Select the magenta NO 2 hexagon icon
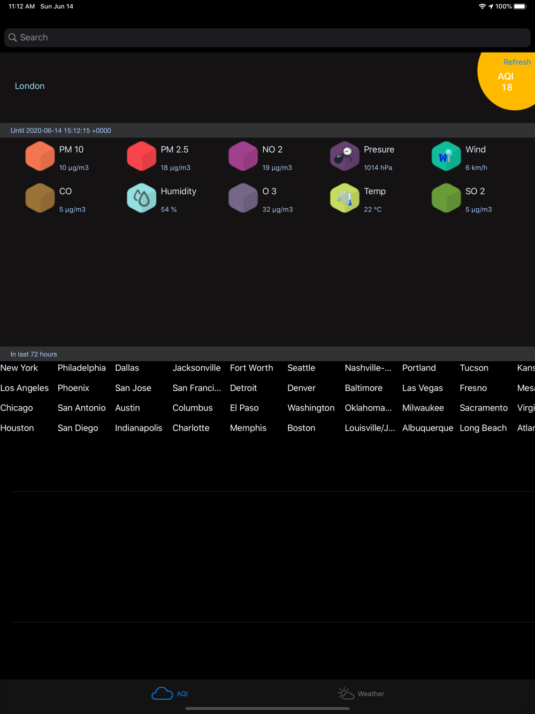The height and width of the screenshot is (714, 535). point(243,156)
